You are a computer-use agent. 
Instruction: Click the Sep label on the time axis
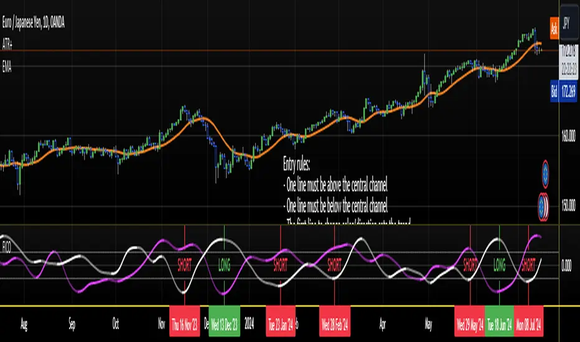click(72, 324)
